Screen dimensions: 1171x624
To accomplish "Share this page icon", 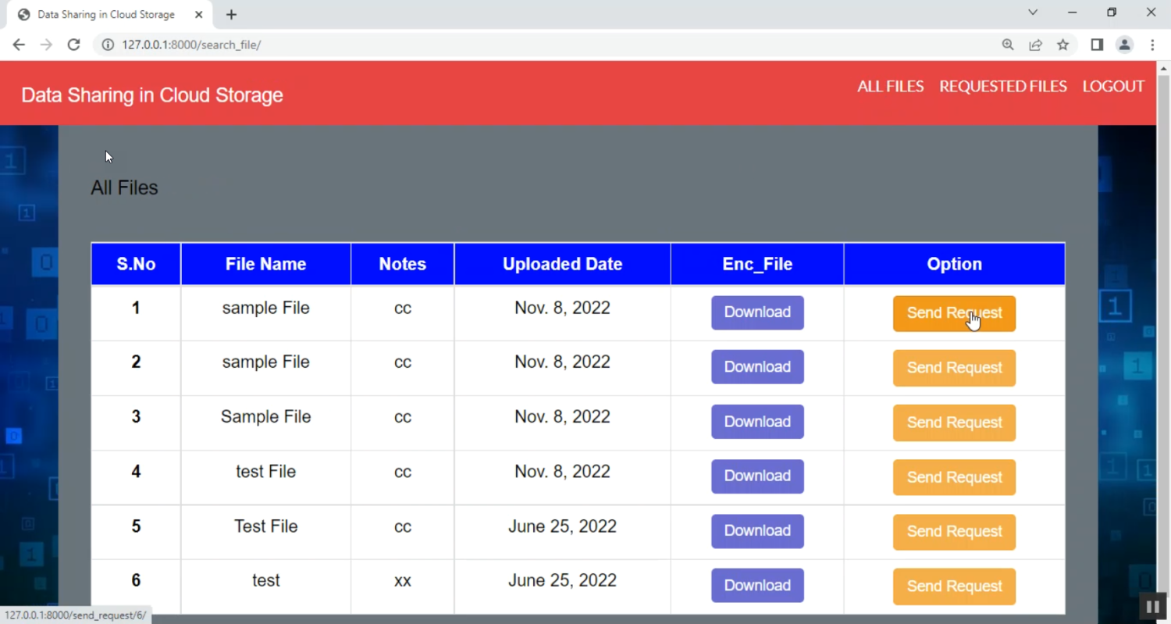I will [x=1035, y=45].
